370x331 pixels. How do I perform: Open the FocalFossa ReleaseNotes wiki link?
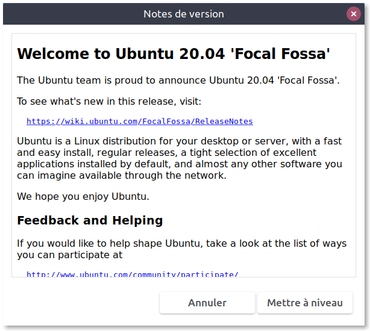(x=139, y=122)
